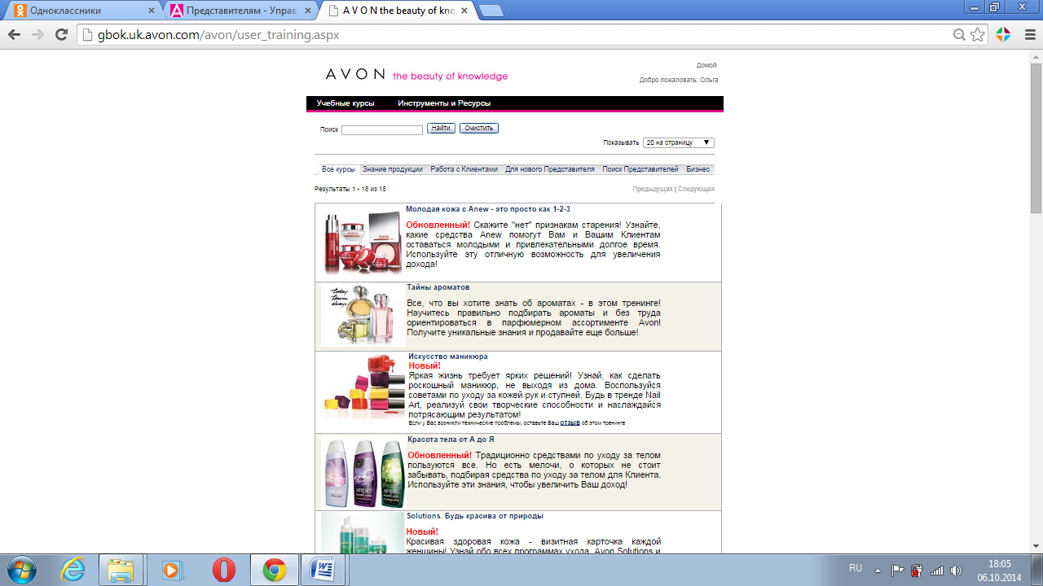1043x586 pixels.
Task: Click the Очистить button
Action: click(x=479, y=129)
